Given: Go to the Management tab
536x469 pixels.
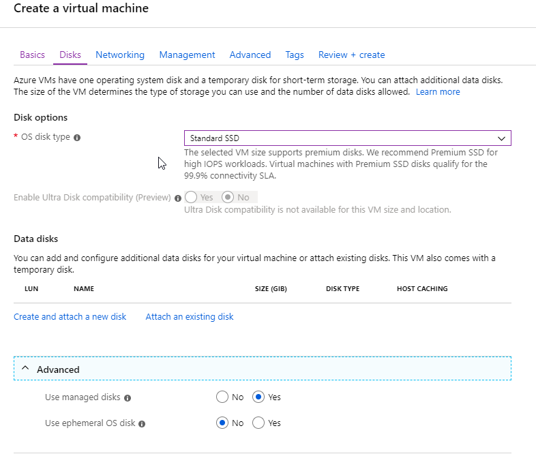Looking at the screenshot, I should (x=187, y=55).
